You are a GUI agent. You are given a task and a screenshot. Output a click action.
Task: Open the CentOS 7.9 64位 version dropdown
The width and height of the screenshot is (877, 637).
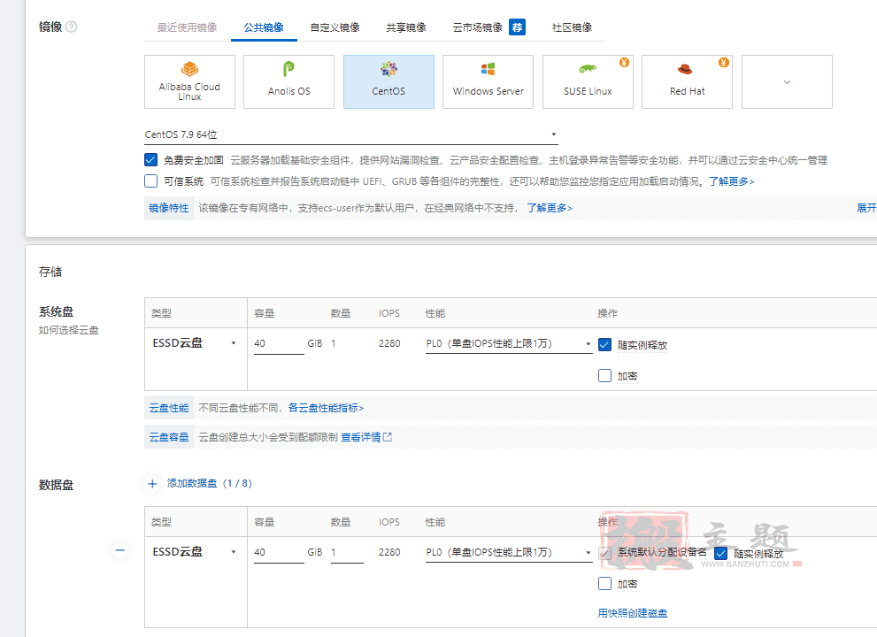[350, 134]
